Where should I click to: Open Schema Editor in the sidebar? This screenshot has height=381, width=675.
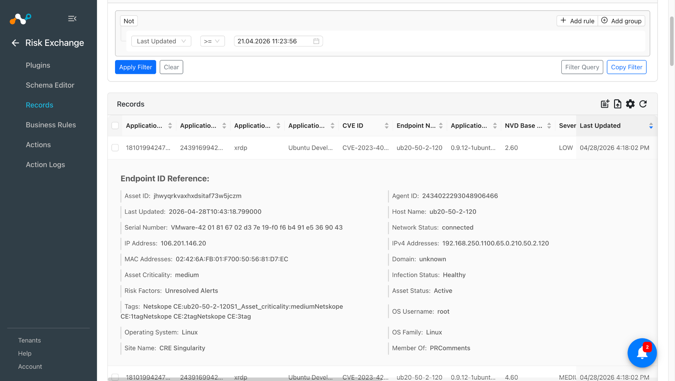coord(50,85)
